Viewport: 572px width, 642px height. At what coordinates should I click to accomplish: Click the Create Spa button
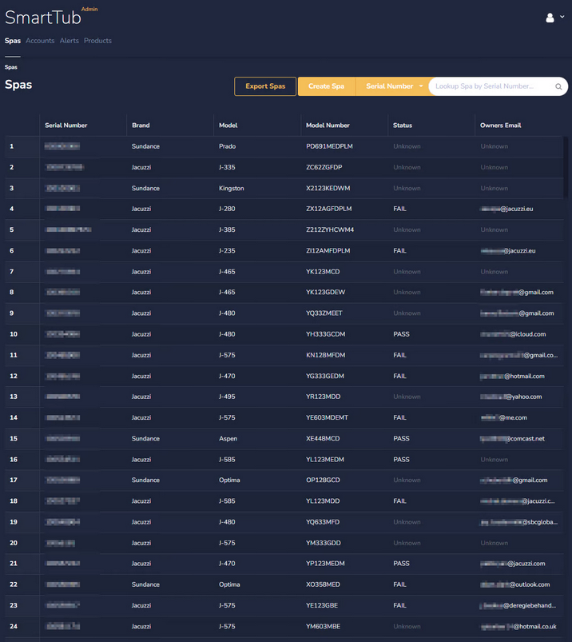tap(327, 86)
